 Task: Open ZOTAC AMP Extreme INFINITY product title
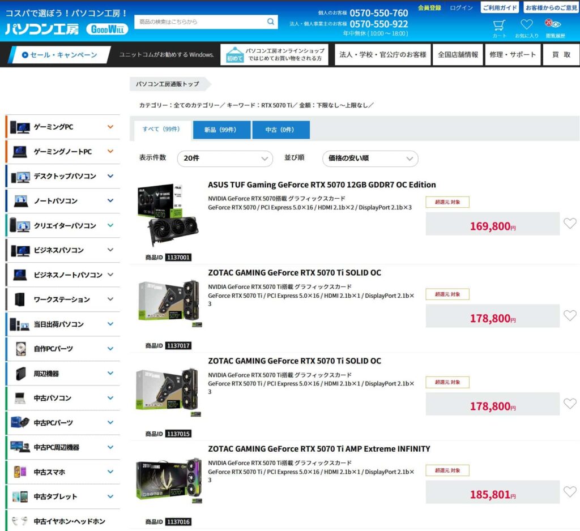pyautogui.click(x=319, y=448)
